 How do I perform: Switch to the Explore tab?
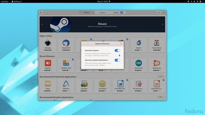pyautogui.click(x=87, y=12)
